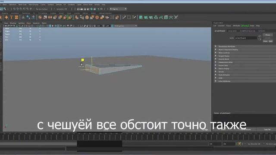276x155 pixels.
Task: Click the last crossed Sew UV shelf icon
Action: [176, 17]
